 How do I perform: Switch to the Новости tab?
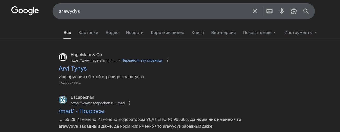pos(135,32)
